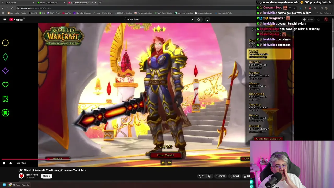This screenshot has width=334, height=188.
Task: Open the TEASY - Twitch bookmark
Action: [54, 13]
